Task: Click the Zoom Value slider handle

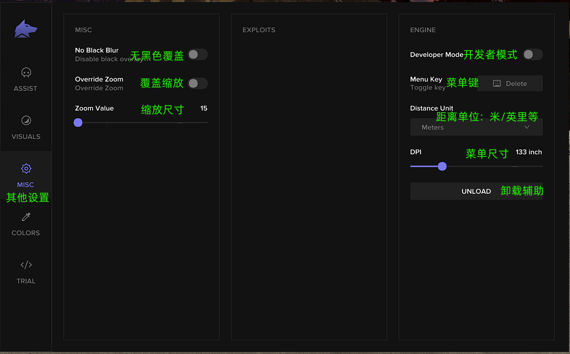Action: pos(78,123)
